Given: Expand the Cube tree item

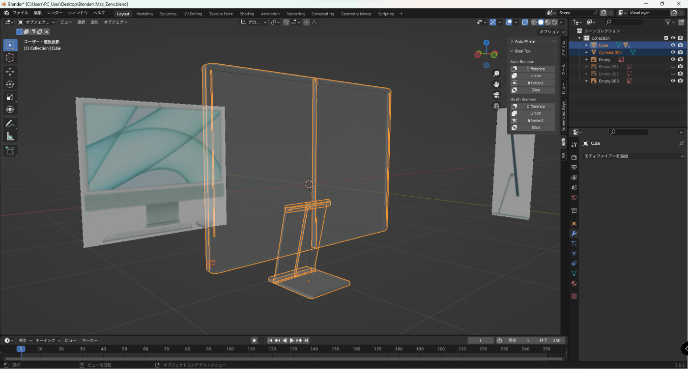Looking at the screenshot, I should click(586, 45).
